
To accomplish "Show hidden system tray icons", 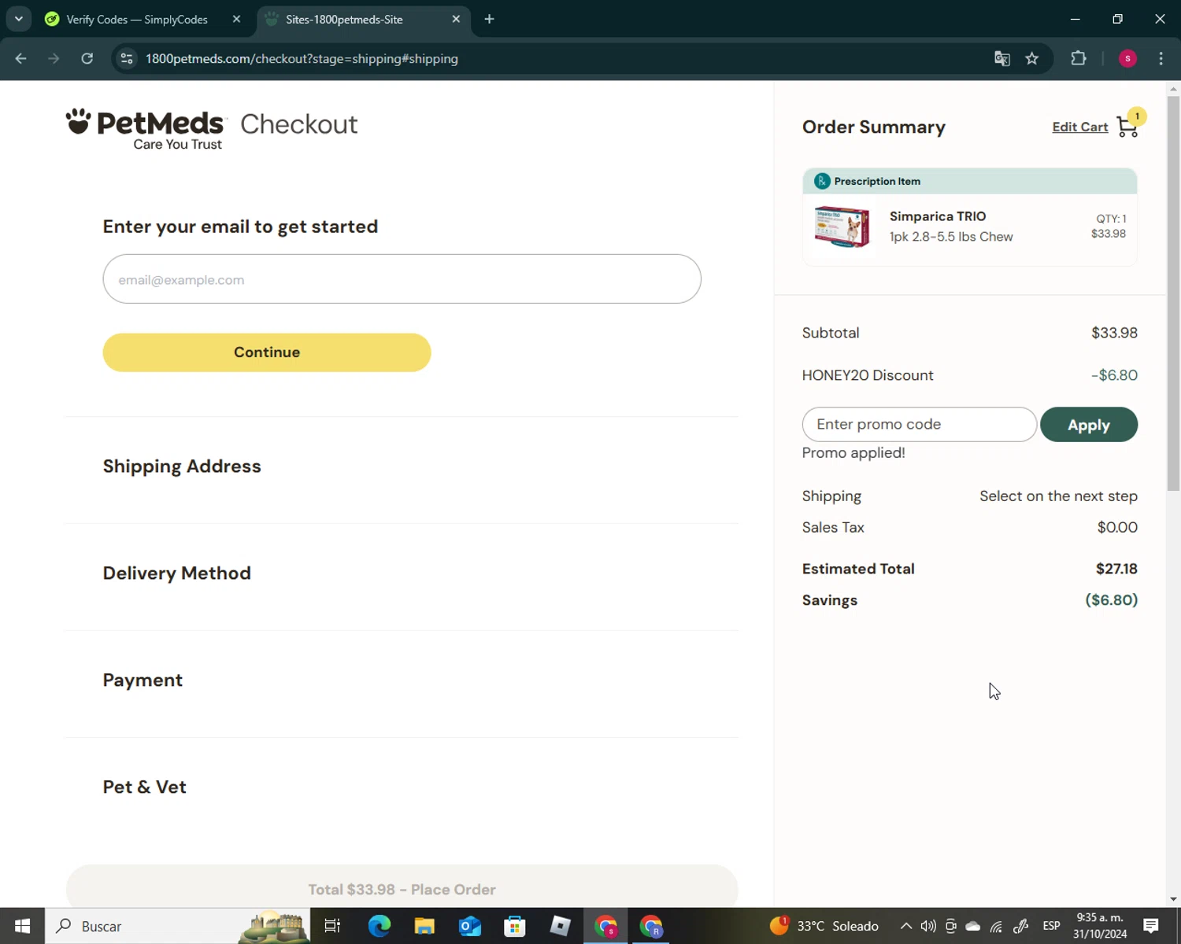I will click(905, 926).
